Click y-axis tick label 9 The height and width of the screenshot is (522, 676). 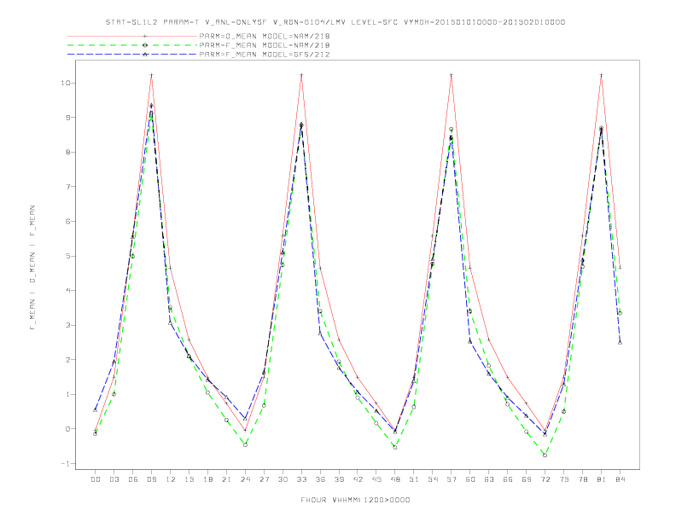68,117
